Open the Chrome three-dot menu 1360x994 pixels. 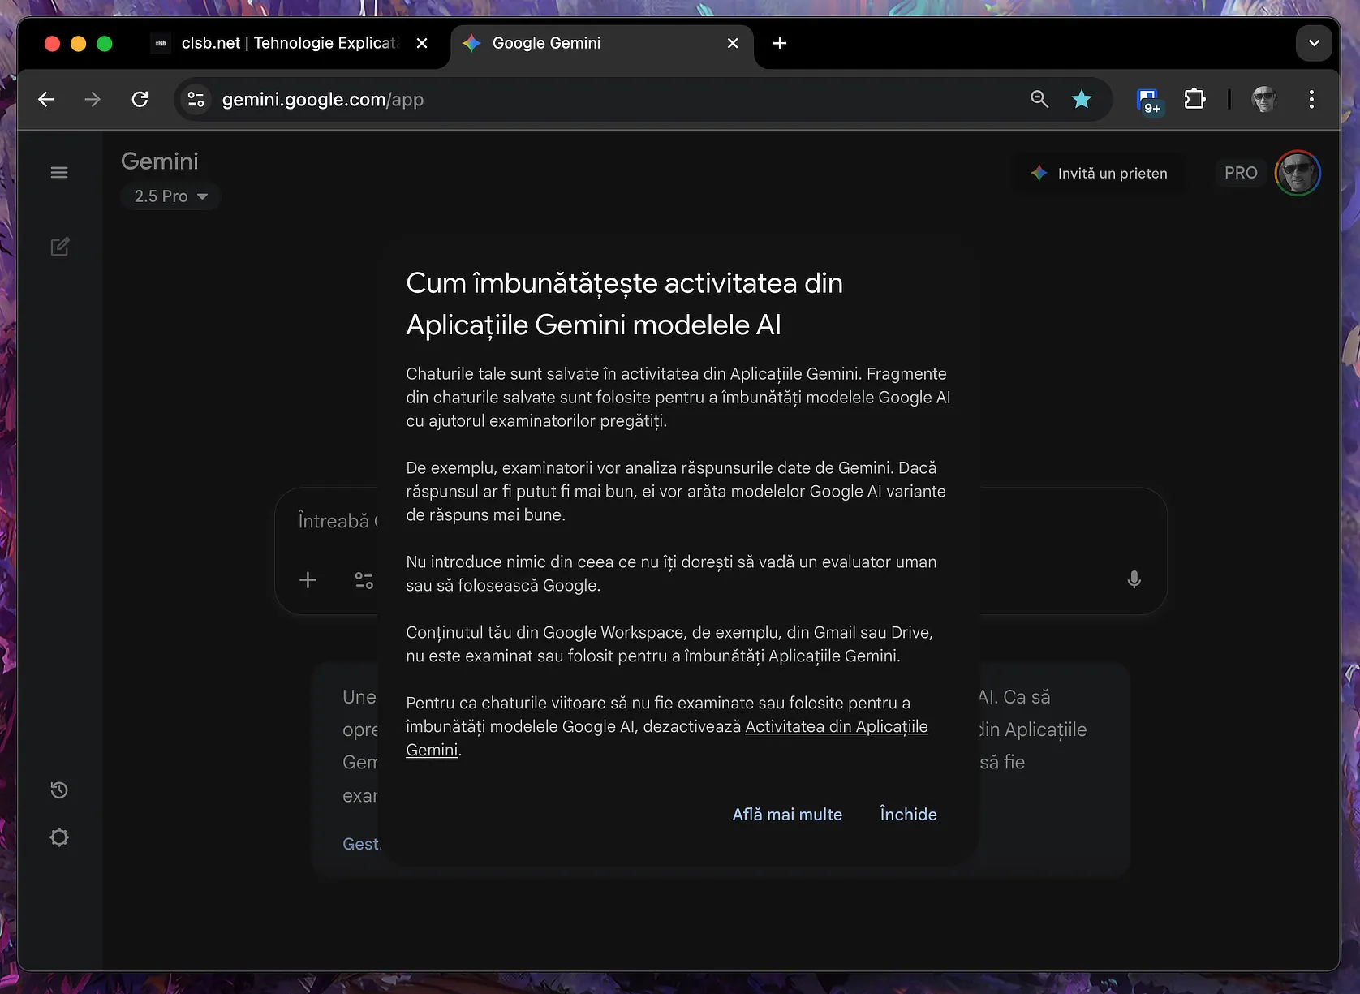click(1311, 100)
